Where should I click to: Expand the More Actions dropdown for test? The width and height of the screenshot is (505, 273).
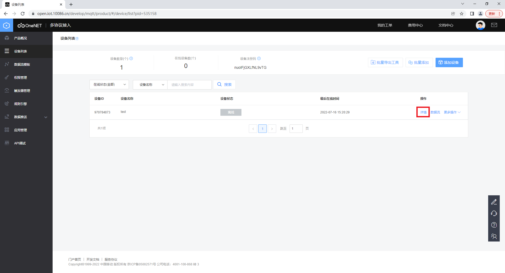[x=452, y=112]
